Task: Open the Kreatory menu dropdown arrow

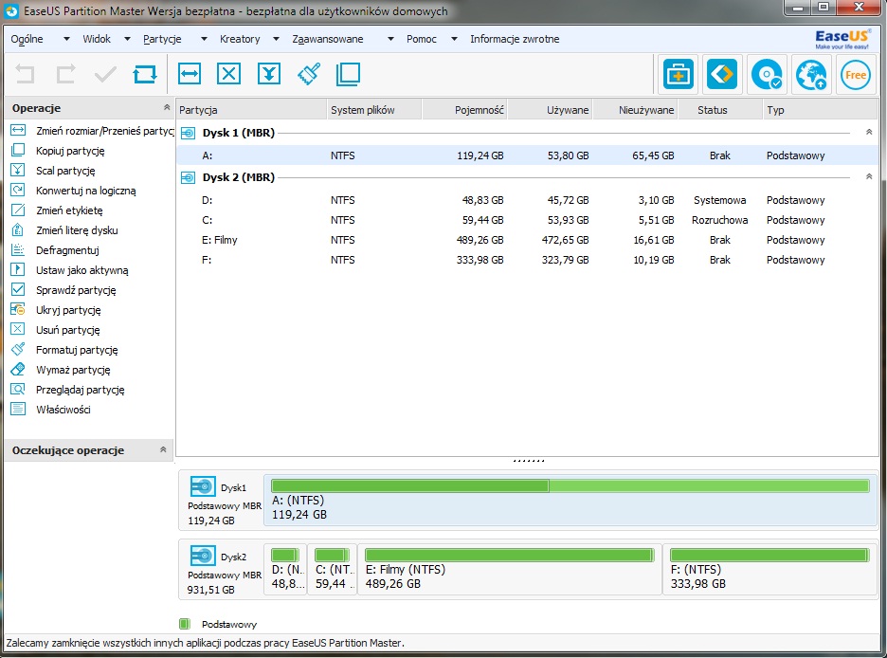Action: 276,39
